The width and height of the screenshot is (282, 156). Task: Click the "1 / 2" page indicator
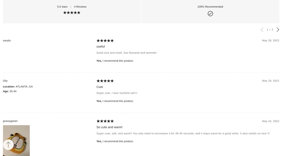(x=270, y=30)
